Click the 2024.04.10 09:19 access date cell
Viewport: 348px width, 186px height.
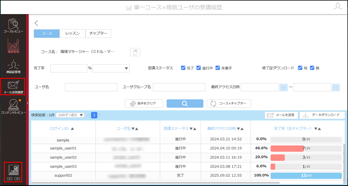click(226, 148)
